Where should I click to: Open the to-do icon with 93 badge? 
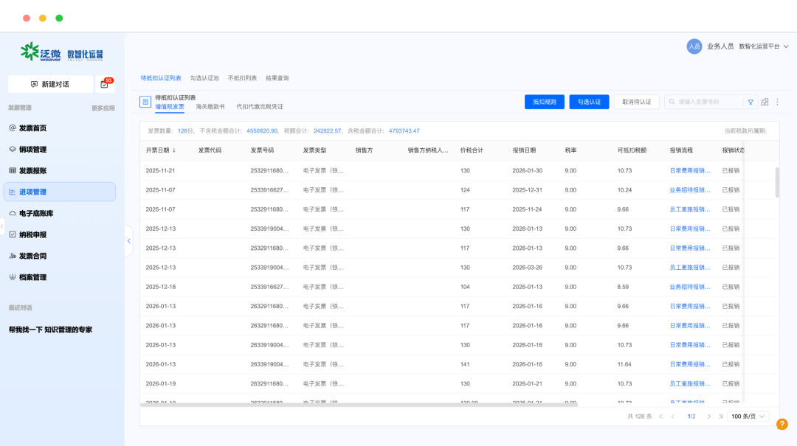click(105, 84)
